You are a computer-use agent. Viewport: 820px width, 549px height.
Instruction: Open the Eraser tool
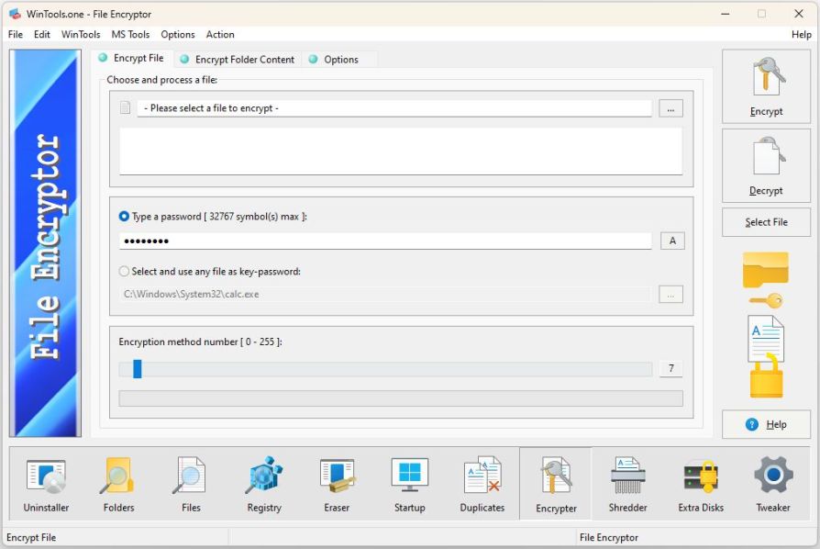click(x=337, y=484)
